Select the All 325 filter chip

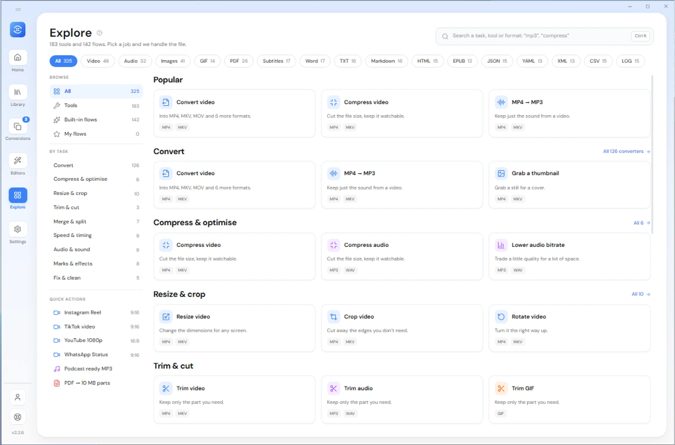coord(63,61)
